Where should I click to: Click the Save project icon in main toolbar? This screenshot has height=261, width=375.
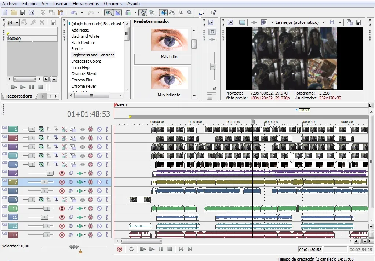tap(23, 12)
